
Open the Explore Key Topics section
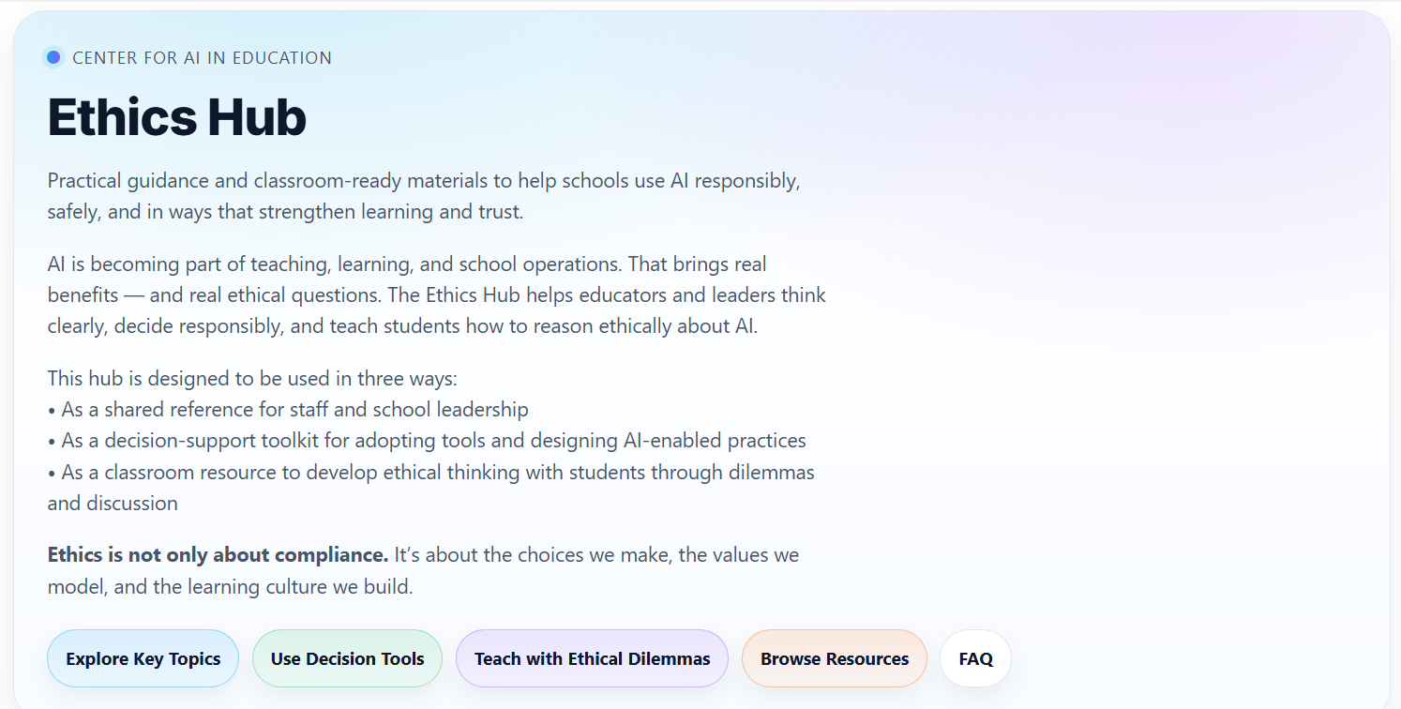[143, 658]
